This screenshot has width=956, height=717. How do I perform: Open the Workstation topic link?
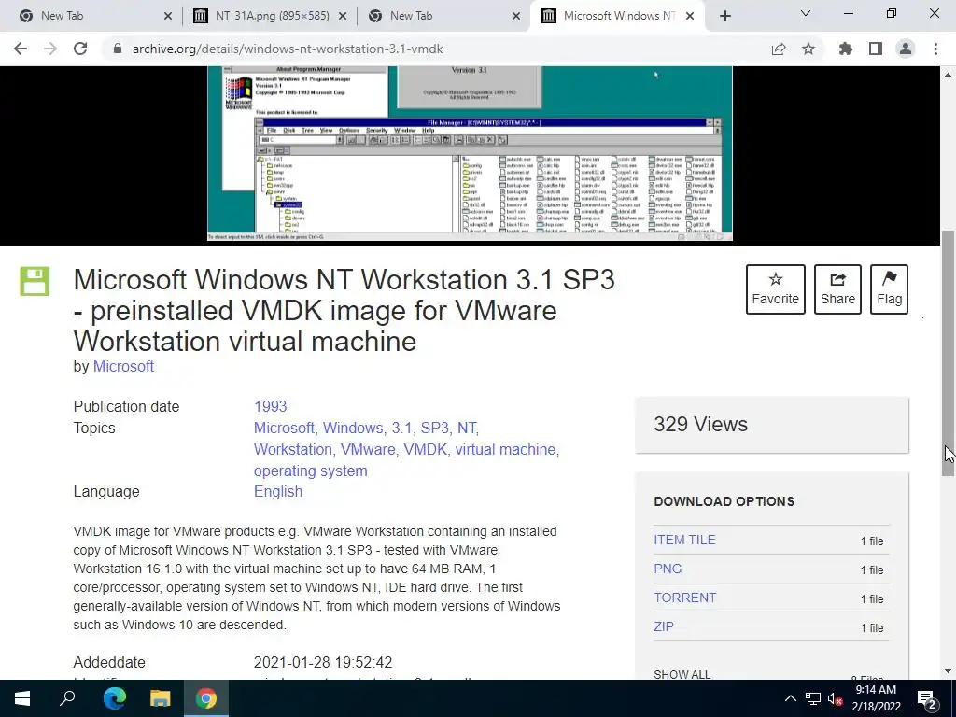click(292, 449)
